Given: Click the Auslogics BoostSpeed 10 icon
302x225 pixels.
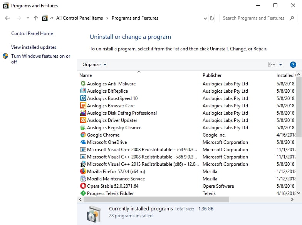Looking at the screenshot, I should [83, 98].
